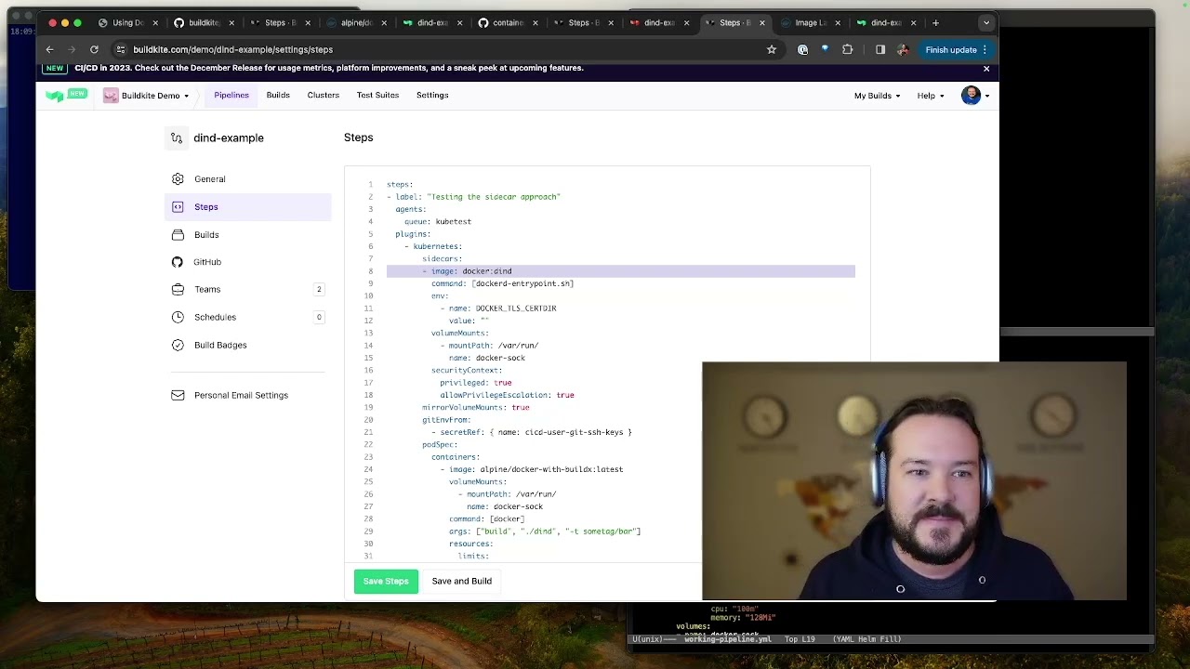Click the dind-example pipeline title
The width and height of the screenshot is (1190, 669).
229,138
